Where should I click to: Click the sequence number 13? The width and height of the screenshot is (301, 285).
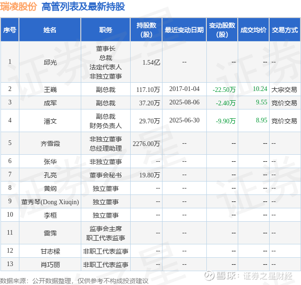point(10,264)
